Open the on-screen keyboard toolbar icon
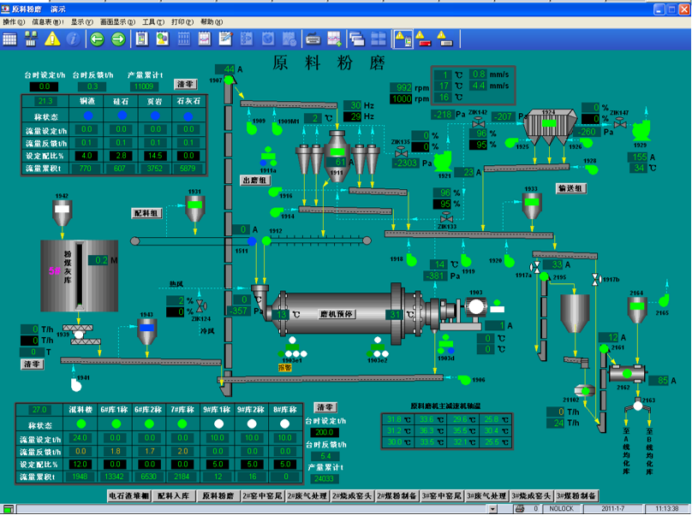 point(313,39)
